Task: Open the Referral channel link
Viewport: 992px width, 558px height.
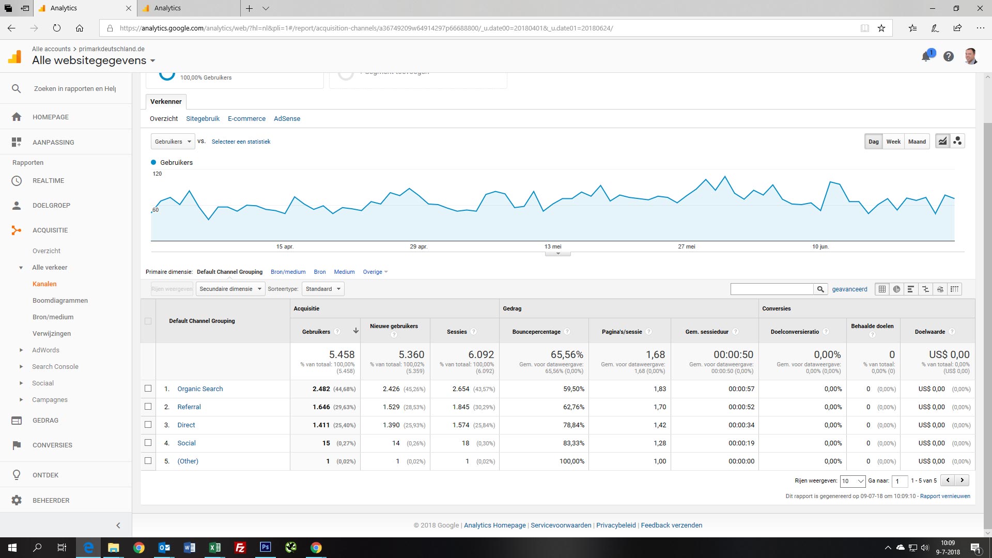Action: click(189, 407)
